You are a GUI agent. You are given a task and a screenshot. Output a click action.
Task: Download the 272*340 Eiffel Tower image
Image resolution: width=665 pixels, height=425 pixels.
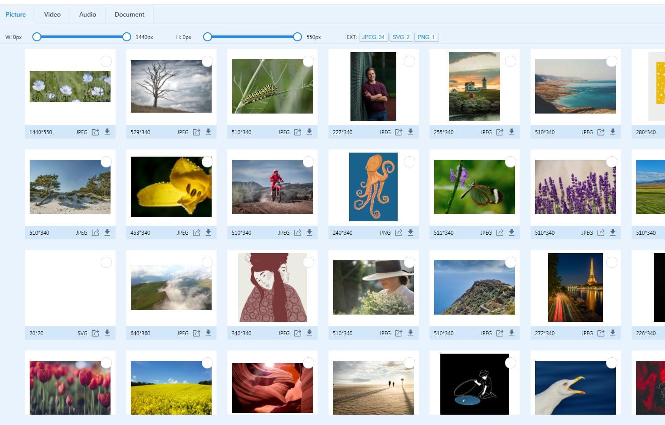pyautogui.click(x=613, y=333)
